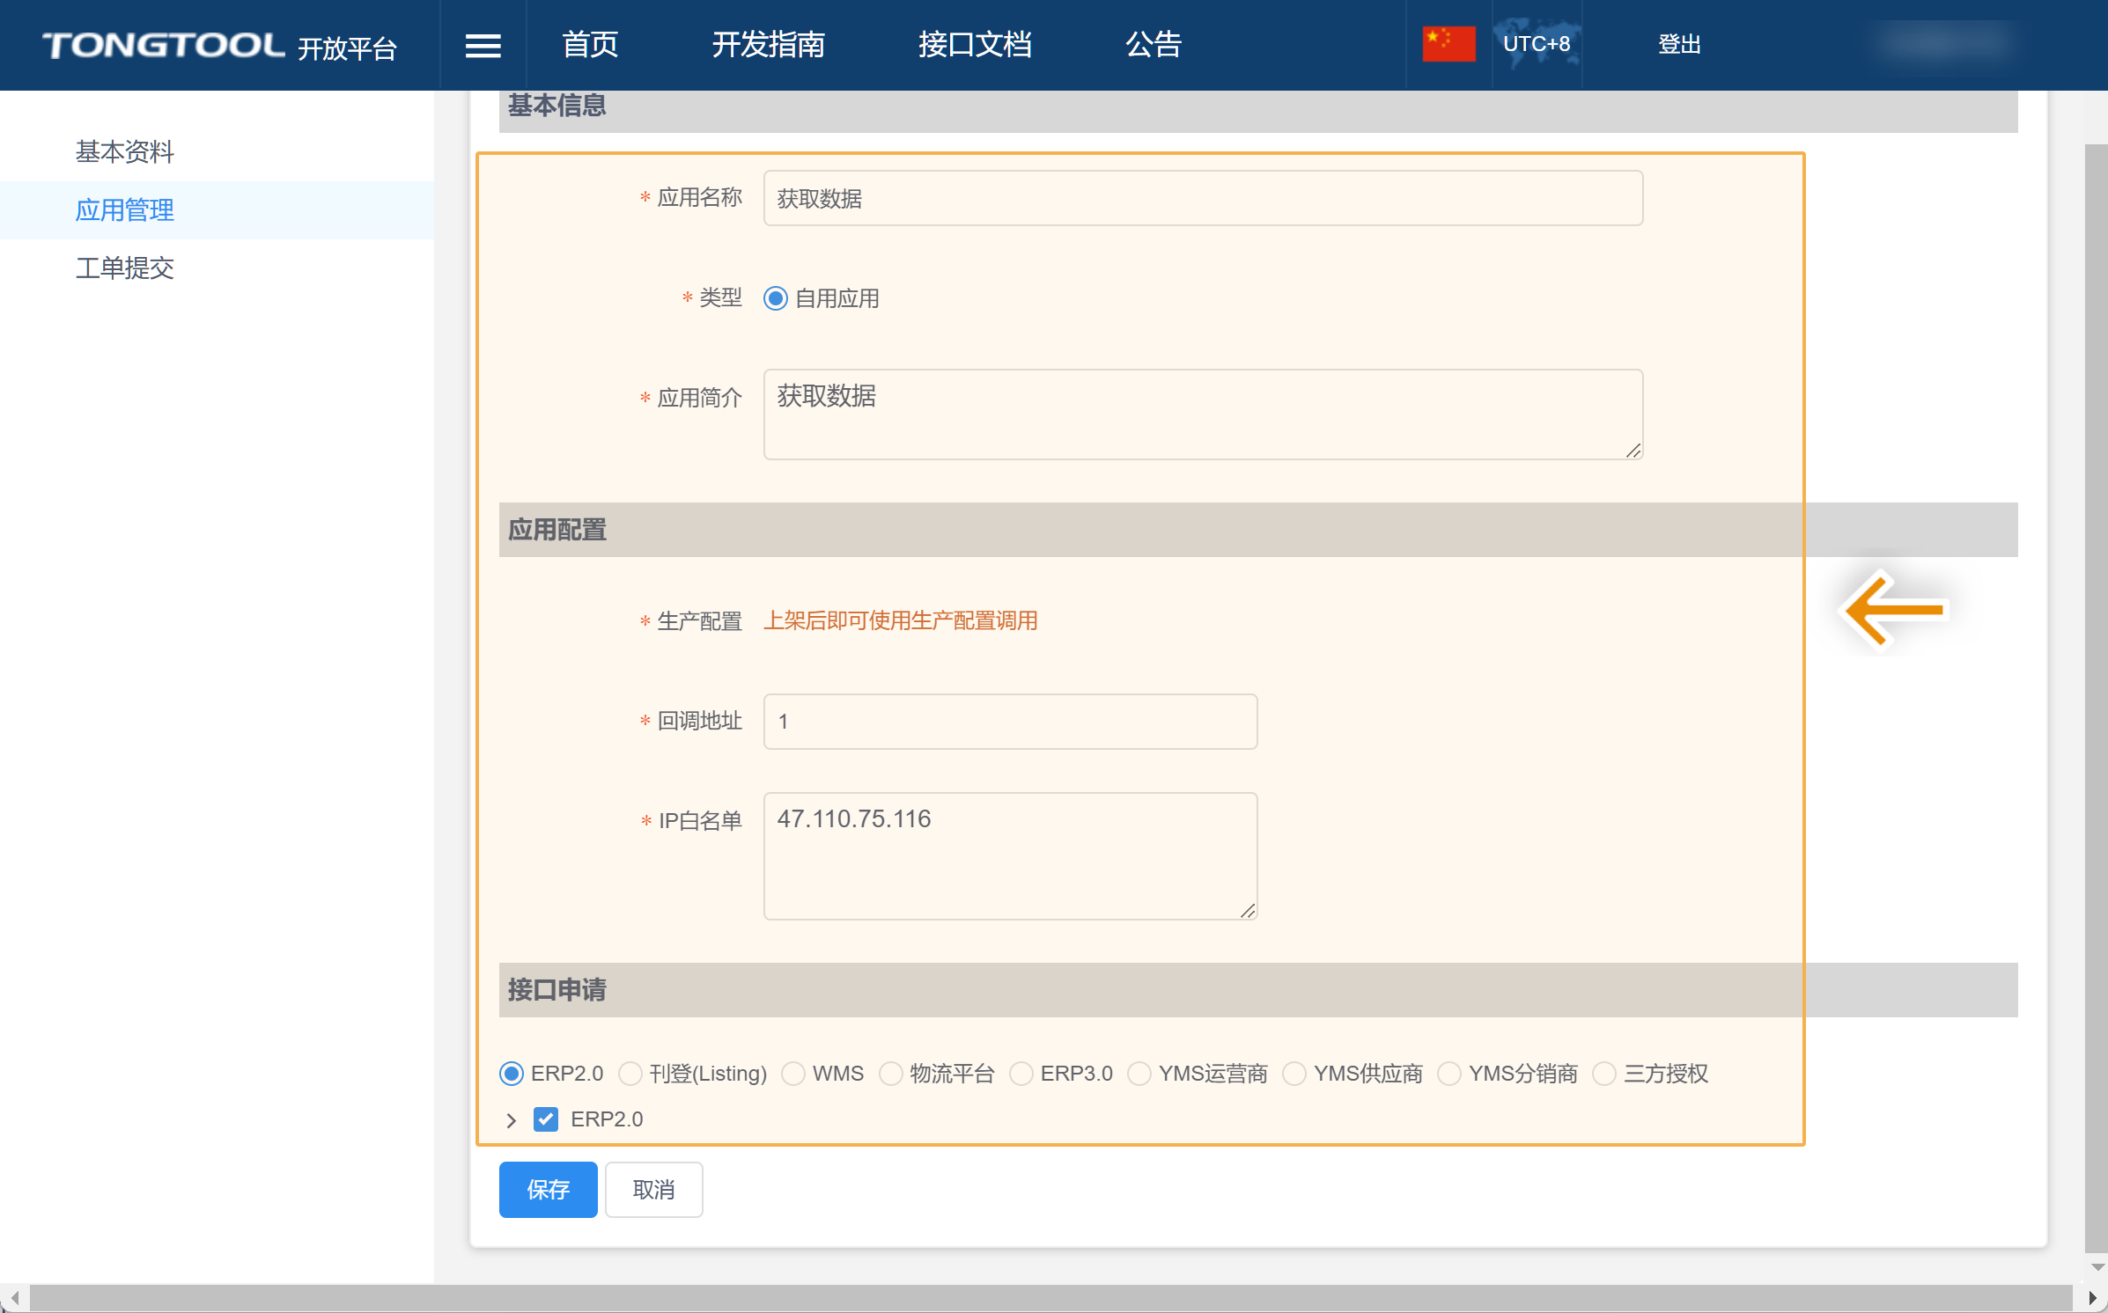This screenshot has height=1313, width=2108.
Task: Click the 保存 save button
Action: tap(548, 1190)
